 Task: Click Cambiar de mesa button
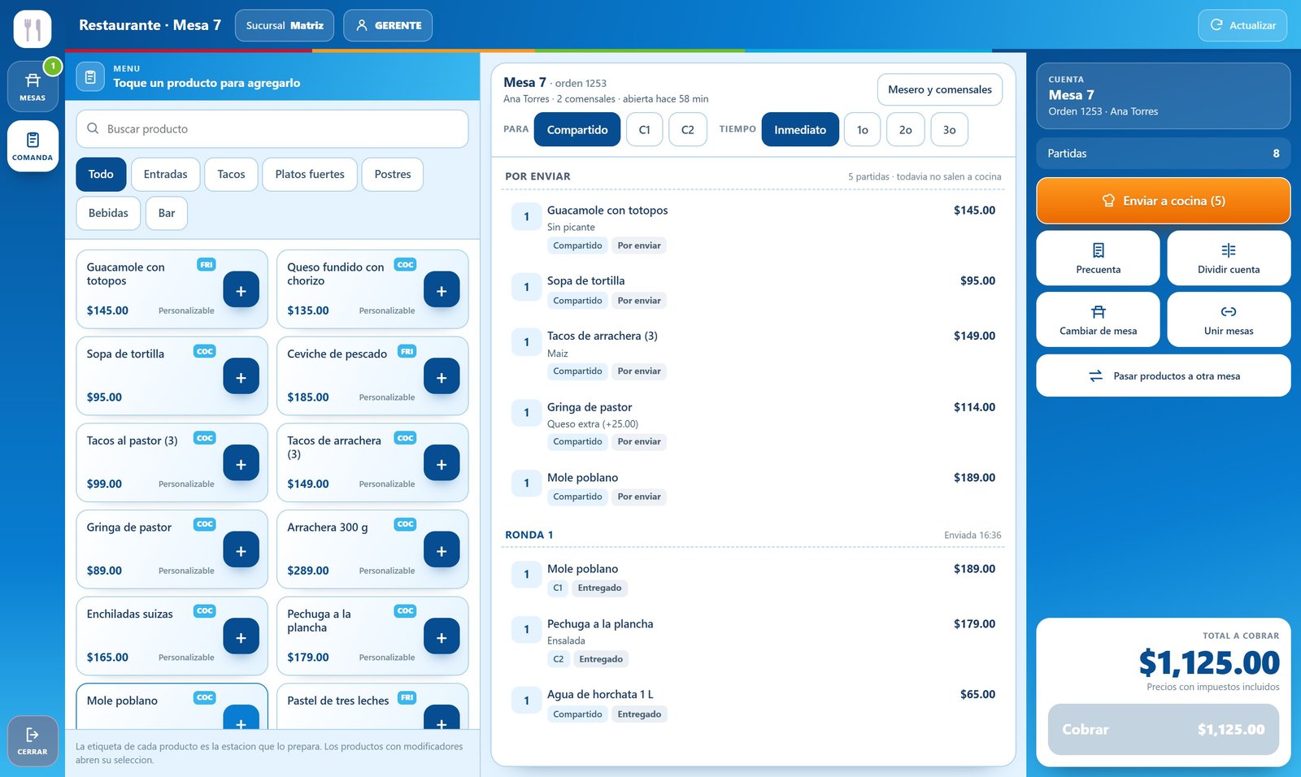pyautogui.click(x=1098, y=319)
